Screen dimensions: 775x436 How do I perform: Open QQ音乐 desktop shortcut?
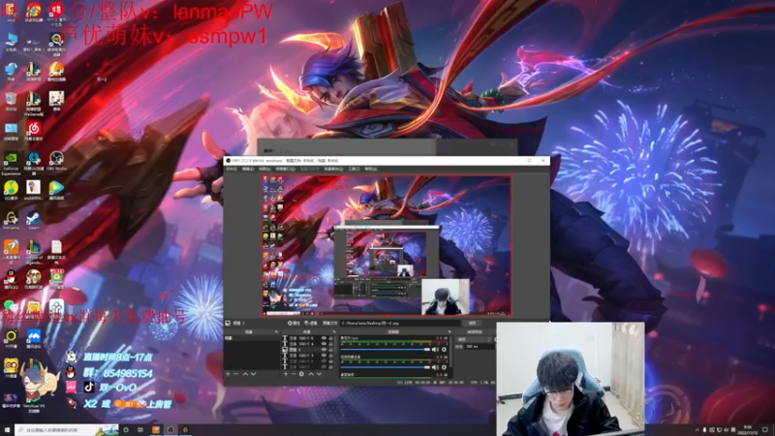click(11, 190)
